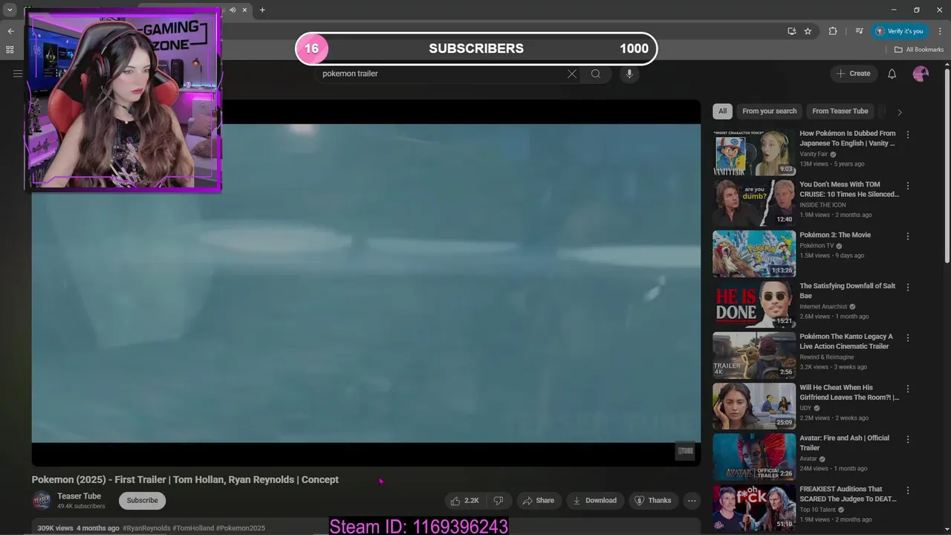Open options for Tom Cruise video
The image size is (951, 535).
[907, 186]
